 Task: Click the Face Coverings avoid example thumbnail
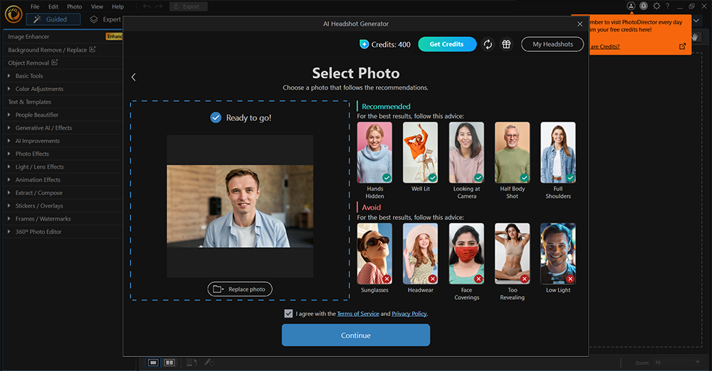[466, 254]
